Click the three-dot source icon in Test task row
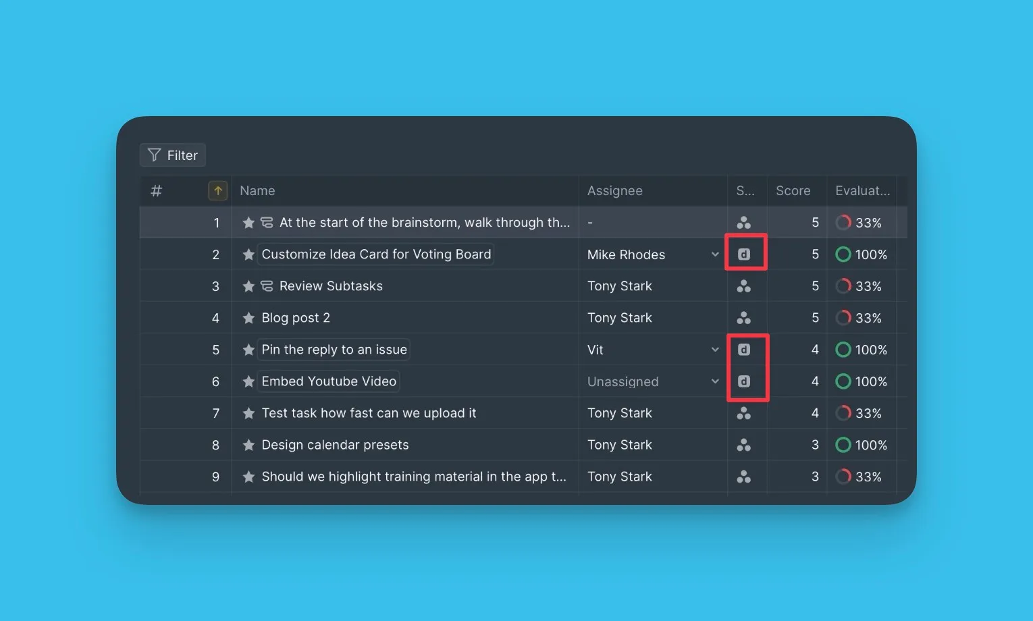Screen dimensions: 1033x621 pos(743,413)
